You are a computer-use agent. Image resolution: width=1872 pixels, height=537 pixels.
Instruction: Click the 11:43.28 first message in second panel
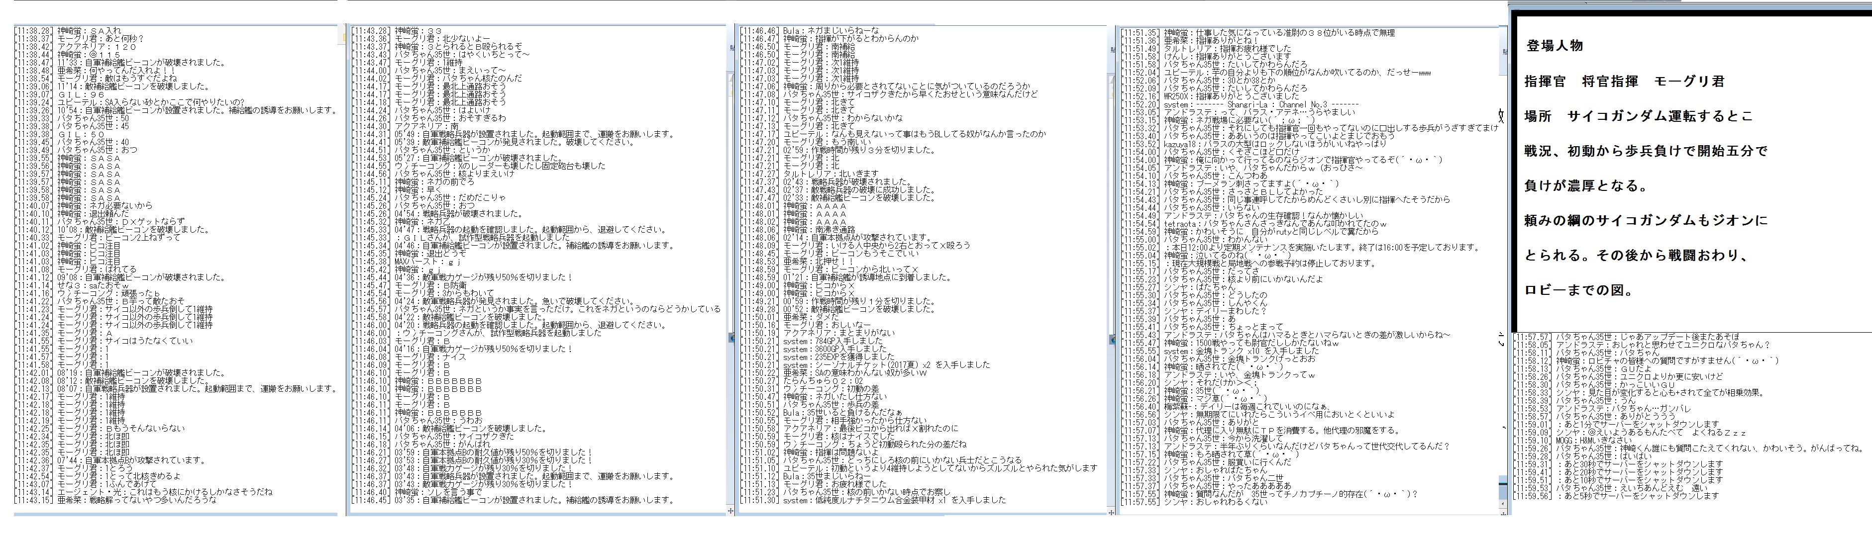[396, 30]
